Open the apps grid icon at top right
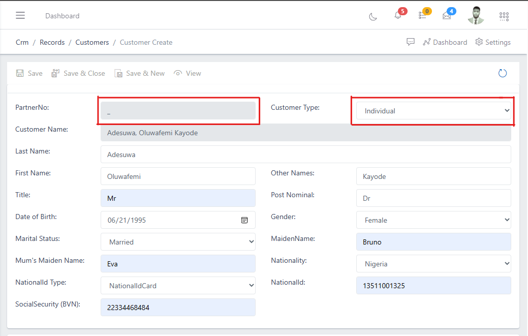The image size is (528, 336). [504, 16]
